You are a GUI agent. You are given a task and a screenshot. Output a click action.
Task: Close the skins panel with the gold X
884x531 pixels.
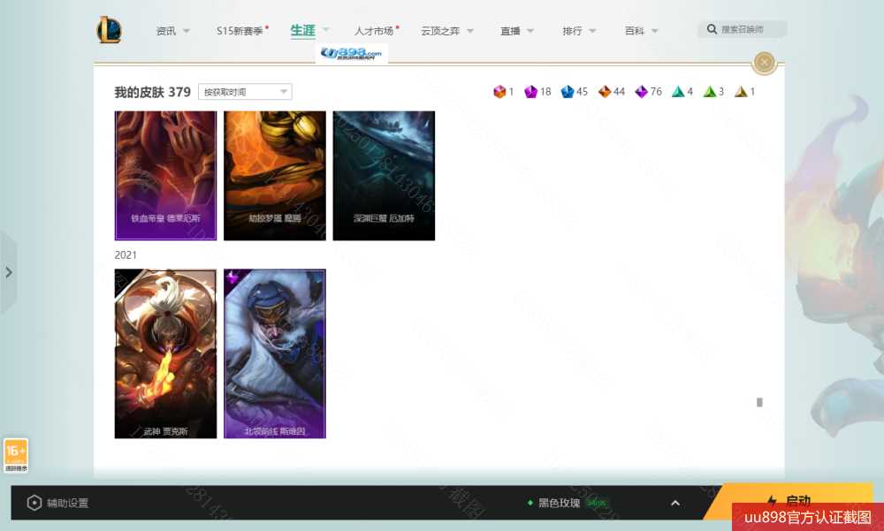[x=765, y=62]
